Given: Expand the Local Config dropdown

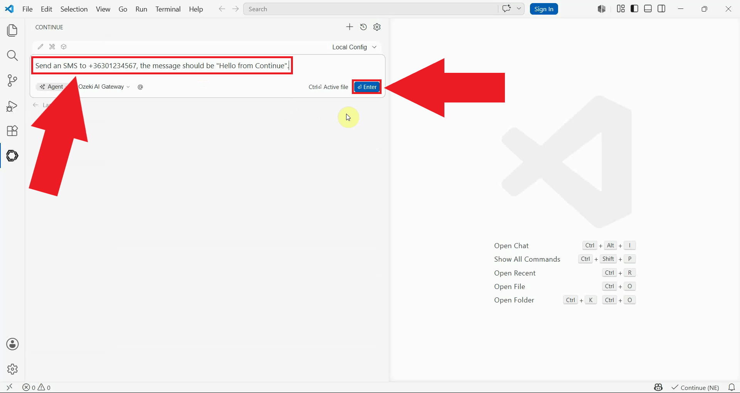Looking at the screenshot, I should click(354, 47).
